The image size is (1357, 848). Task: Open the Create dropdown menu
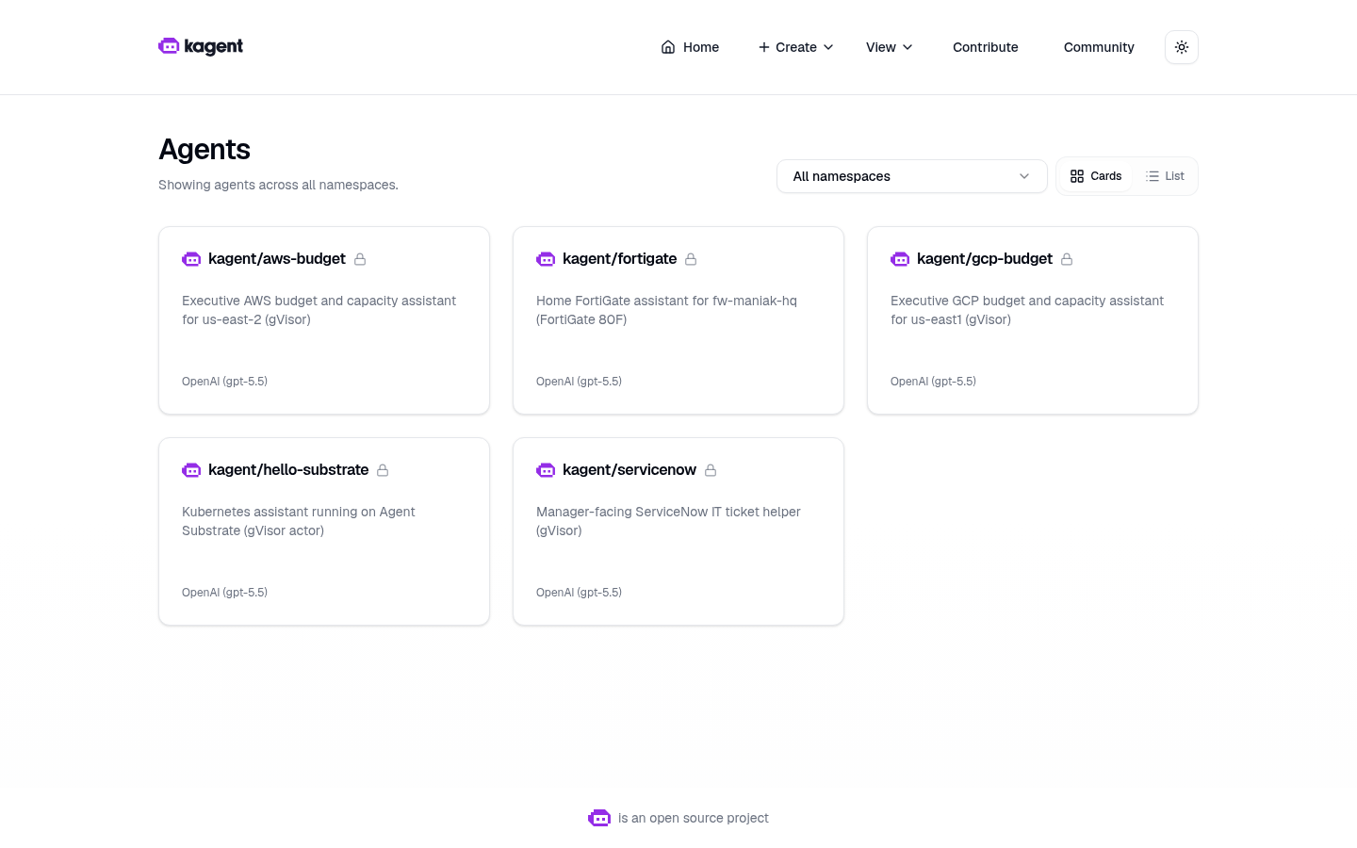[x=796, y=47]
